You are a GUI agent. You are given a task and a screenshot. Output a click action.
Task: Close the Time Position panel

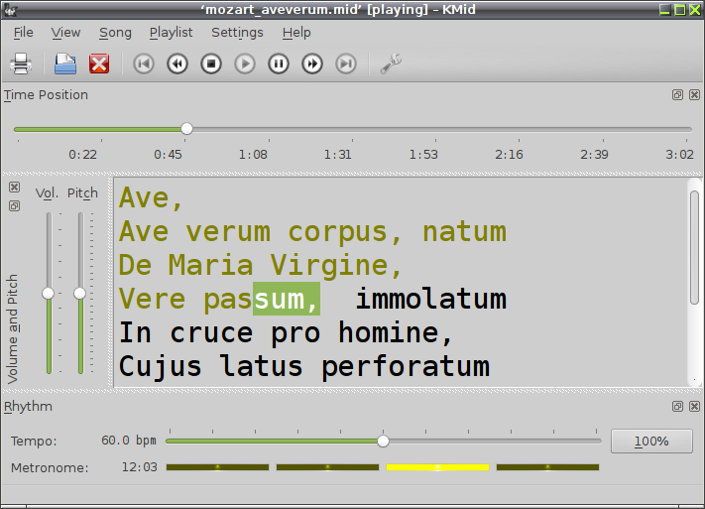pos(695,94)
